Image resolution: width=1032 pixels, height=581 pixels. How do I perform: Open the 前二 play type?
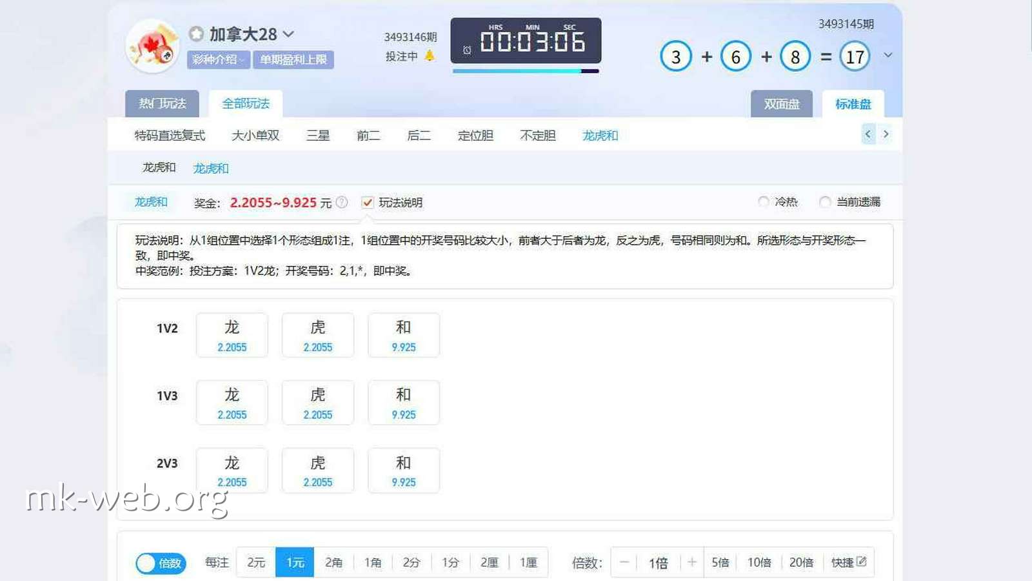point(368,136)
